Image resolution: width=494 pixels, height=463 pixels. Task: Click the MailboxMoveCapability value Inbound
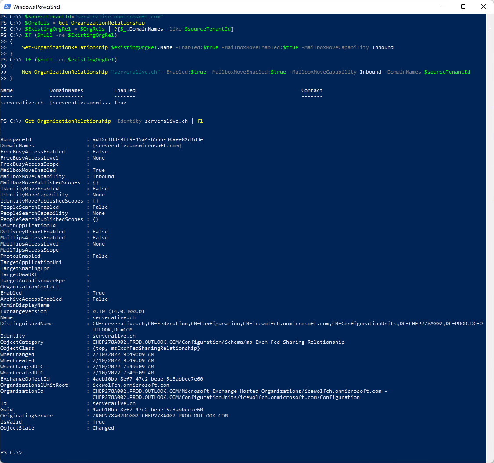(x=104, y=176)
